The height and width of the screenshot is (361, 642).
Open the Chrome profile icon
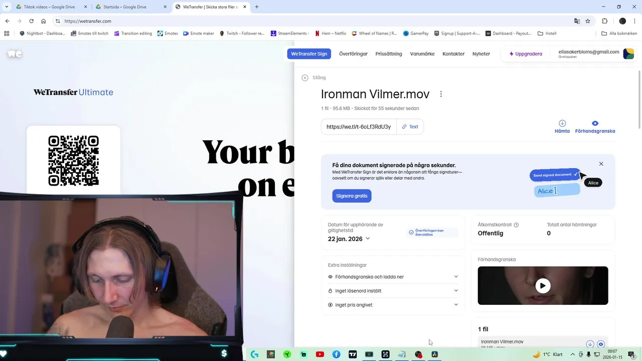(x=622, y=21)
